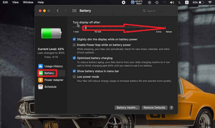Image resolution: width=215 pixels, height=128 pixels.
Task: Open the View menu
Action: point(16,2)
